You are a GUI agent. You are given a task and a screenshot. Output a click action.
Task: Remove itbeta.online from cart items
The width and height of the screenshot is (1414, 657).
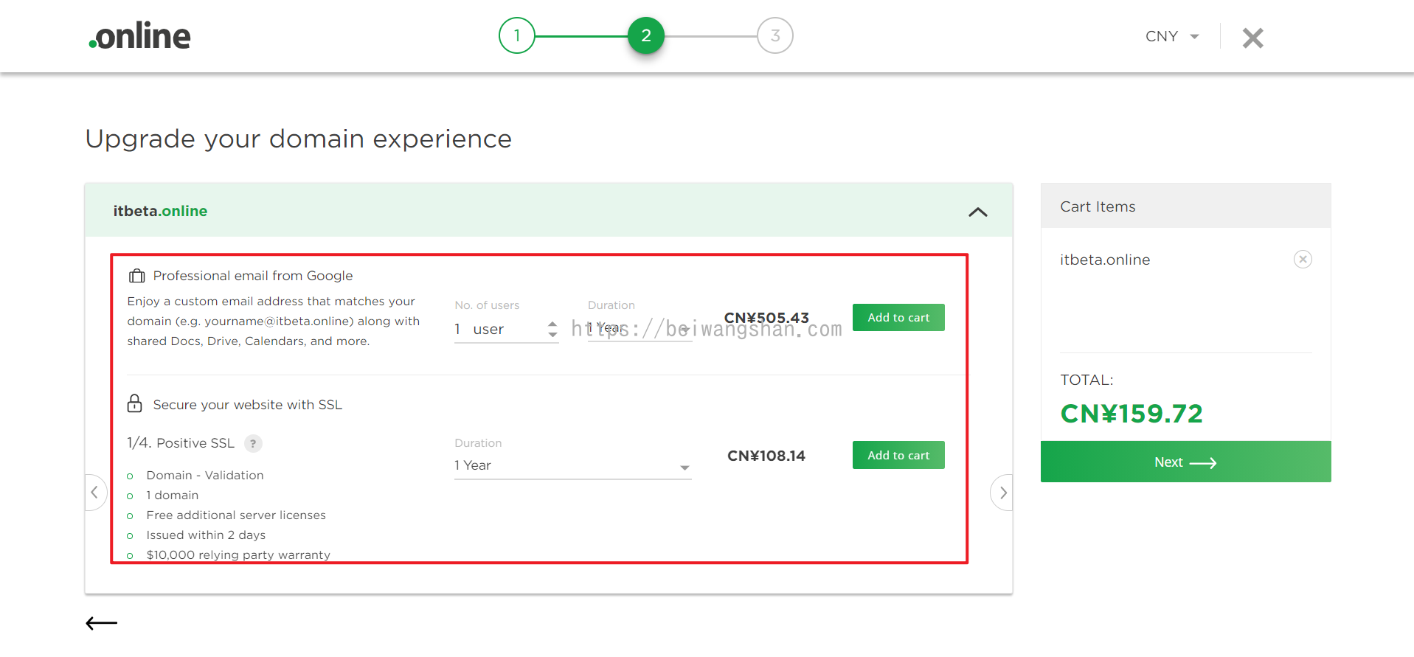click(x=1303, y=260)
